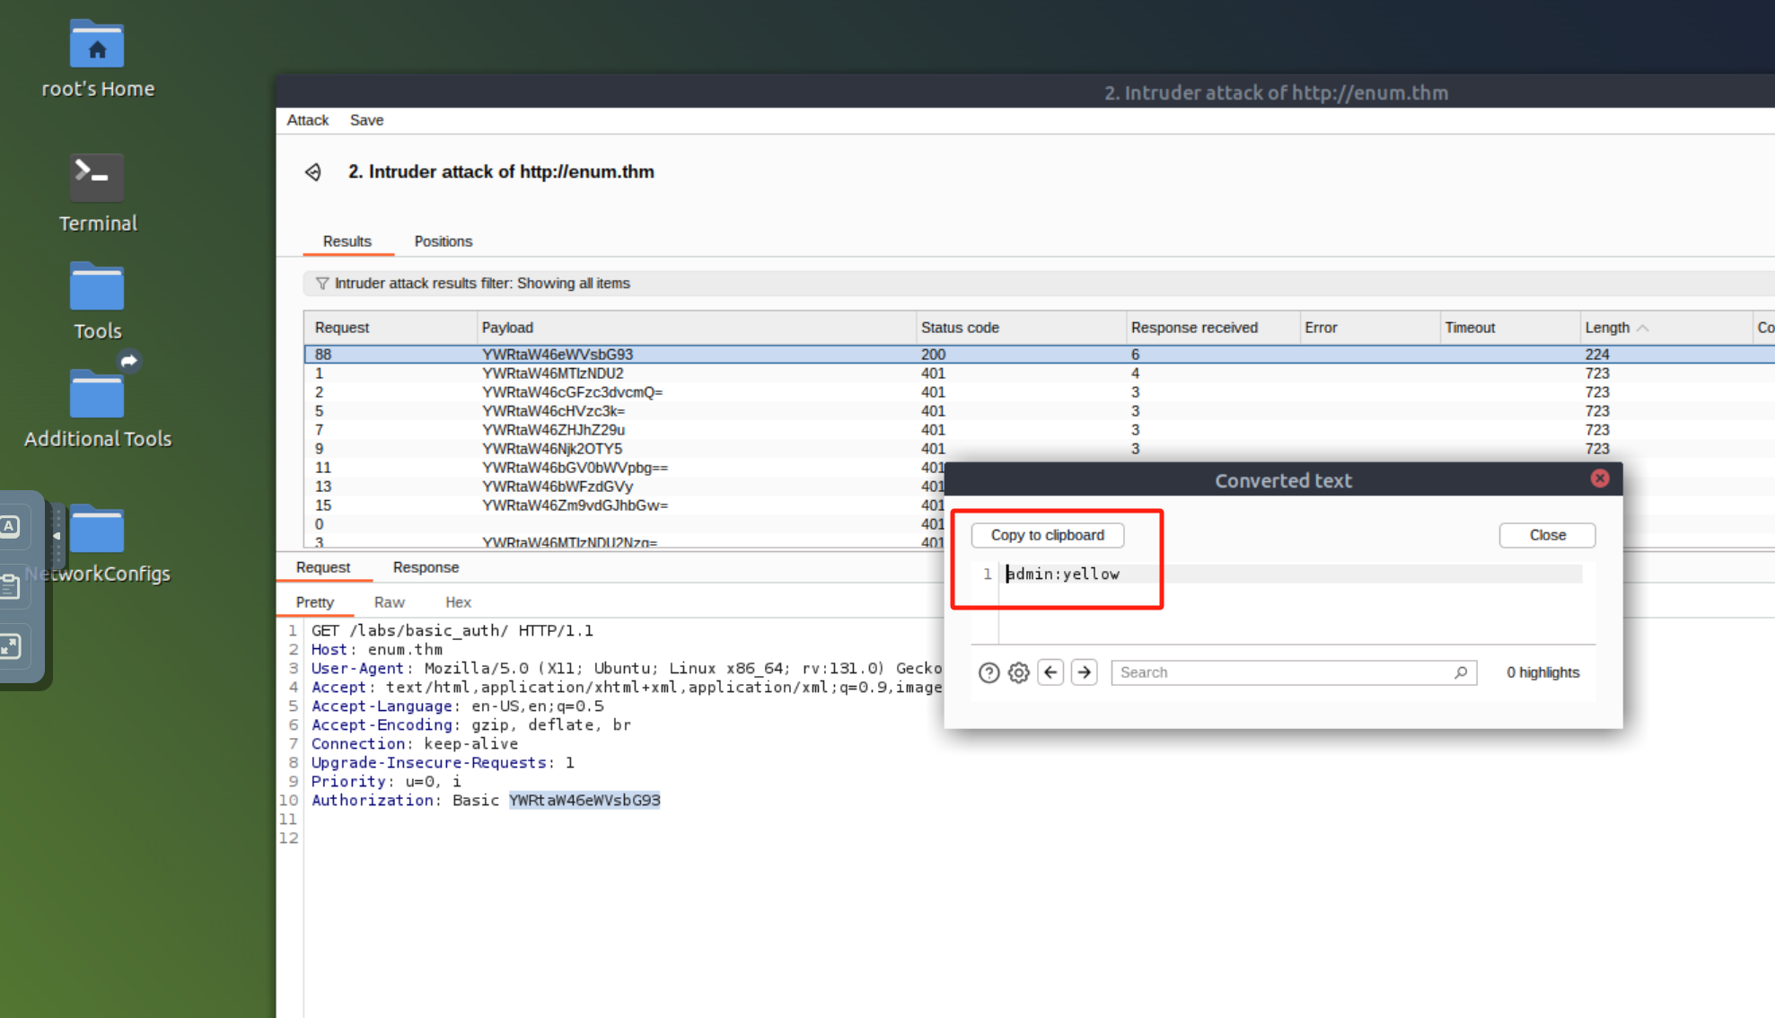Open the search settings gear icon
The width and height of the screenshot is (1775, 1018).
coord(1018,672)
